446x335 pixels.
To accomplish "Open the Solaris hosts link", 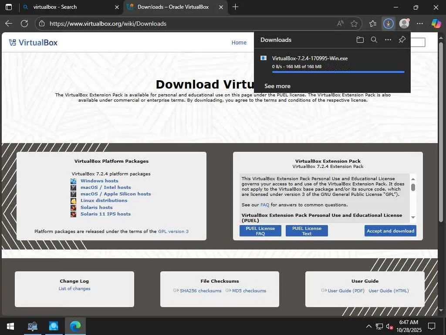I will click(96, 207).
